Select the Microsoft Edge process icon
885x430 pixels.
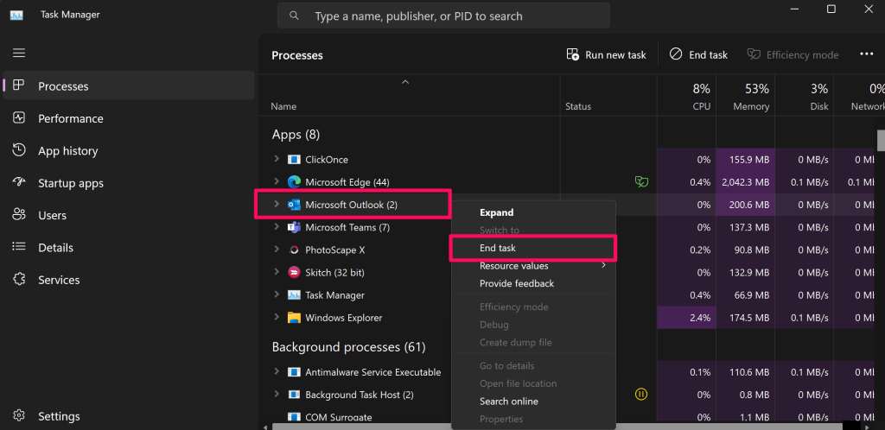[x=294, y=182]
